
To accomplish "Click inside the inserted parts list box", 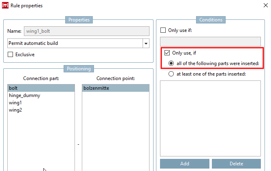I will (210, 117).
